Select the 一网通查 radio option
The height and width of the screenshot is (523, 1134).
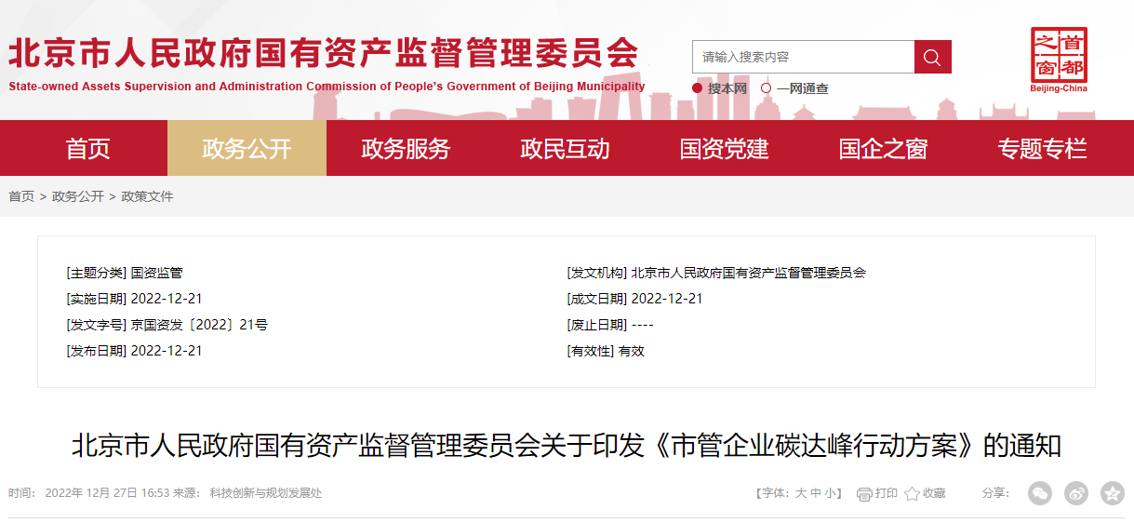767,88
